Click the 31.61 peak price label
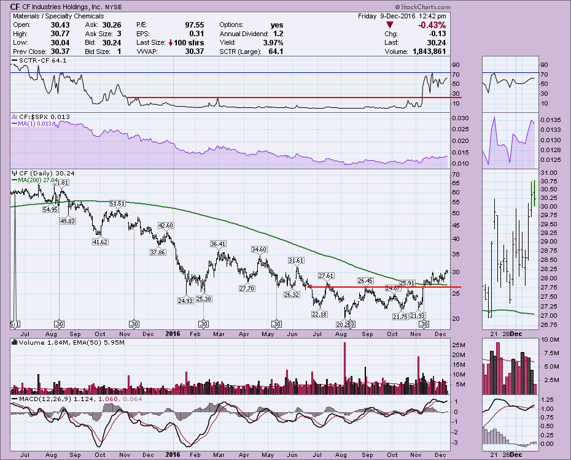Screen dimensions: 571x460 click(296, 261)
